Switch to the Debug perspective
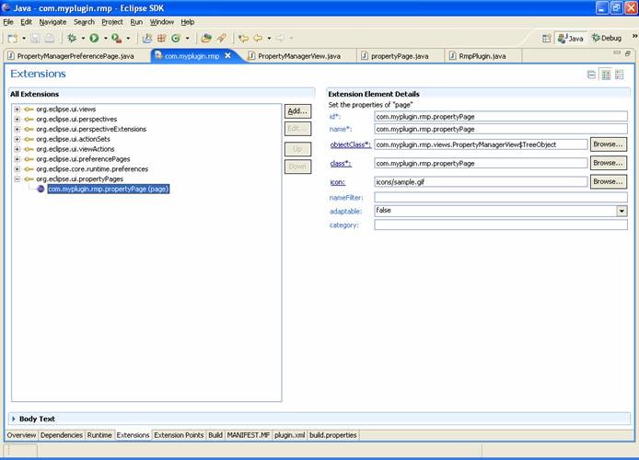This screenshot has width=639, height=460. (607, 38)
